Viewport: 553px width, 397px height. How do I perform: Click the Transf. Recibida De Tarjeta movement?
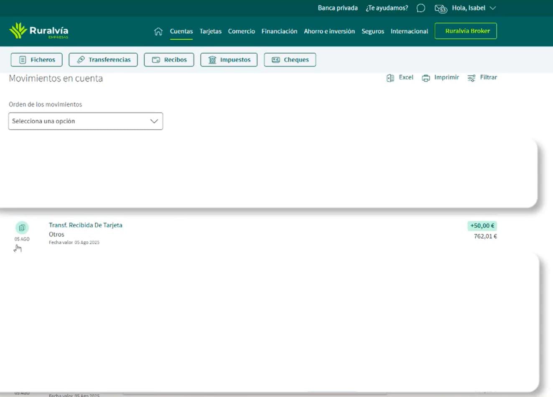86,225
